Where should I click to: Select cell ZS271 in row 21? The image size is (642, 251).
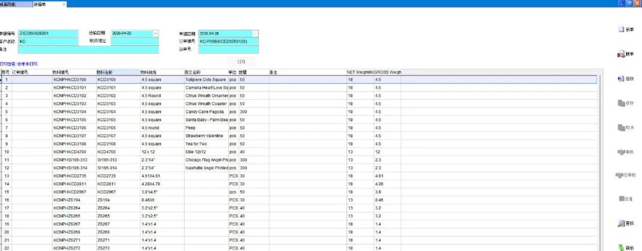(x=118, y=240)
